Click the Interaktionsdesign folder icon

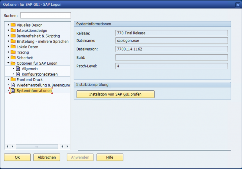pos(13,30)
